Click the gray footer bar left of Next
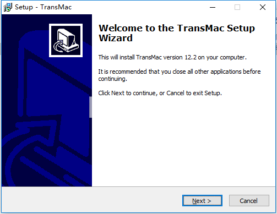277x214 pixels. (x=92, y=200)
